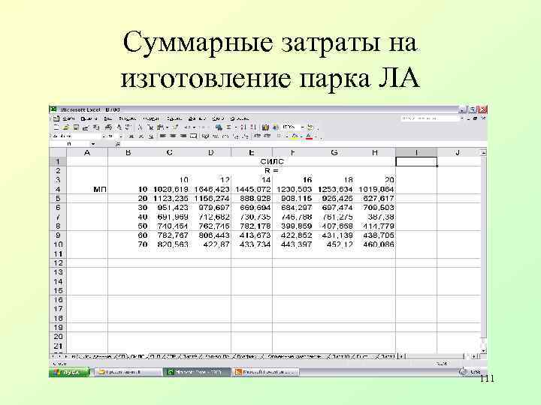This screenshot has height=405, width=541.
Task: Select the Format Painter brush
Action: [x=176, y=127]
